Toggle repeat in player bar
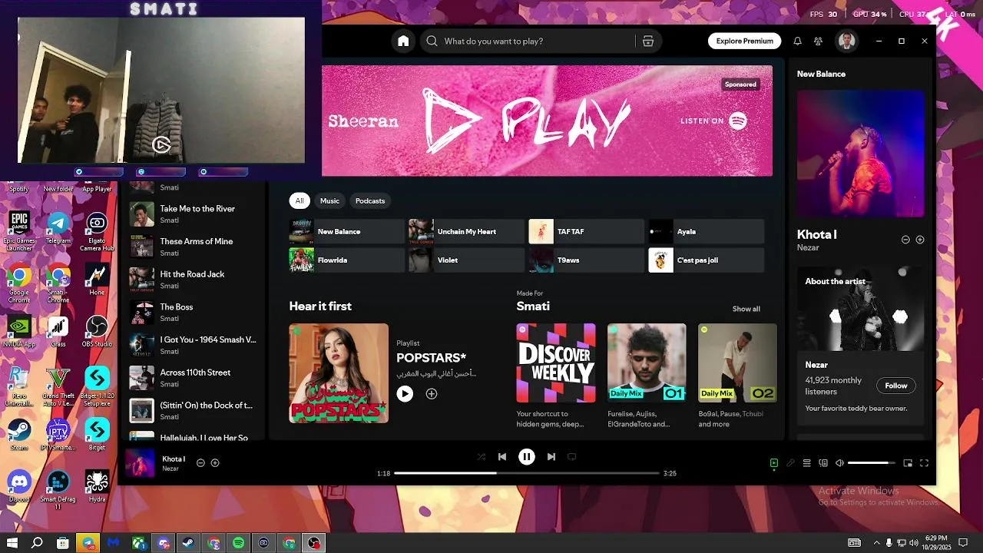The image size is (983, 553). pyautogui.click(x=572, y=456)
